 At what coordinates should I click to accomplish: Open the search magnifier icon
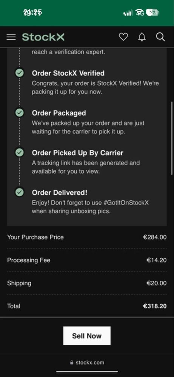pyautogui.click(x=160, y=37)
